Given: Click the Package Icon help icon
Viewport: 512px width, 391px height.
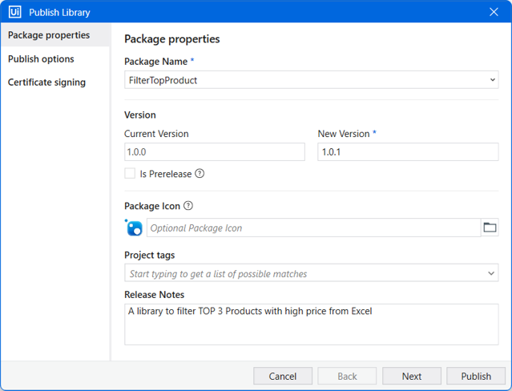Looking at the screenshot, I should (188, 205).
